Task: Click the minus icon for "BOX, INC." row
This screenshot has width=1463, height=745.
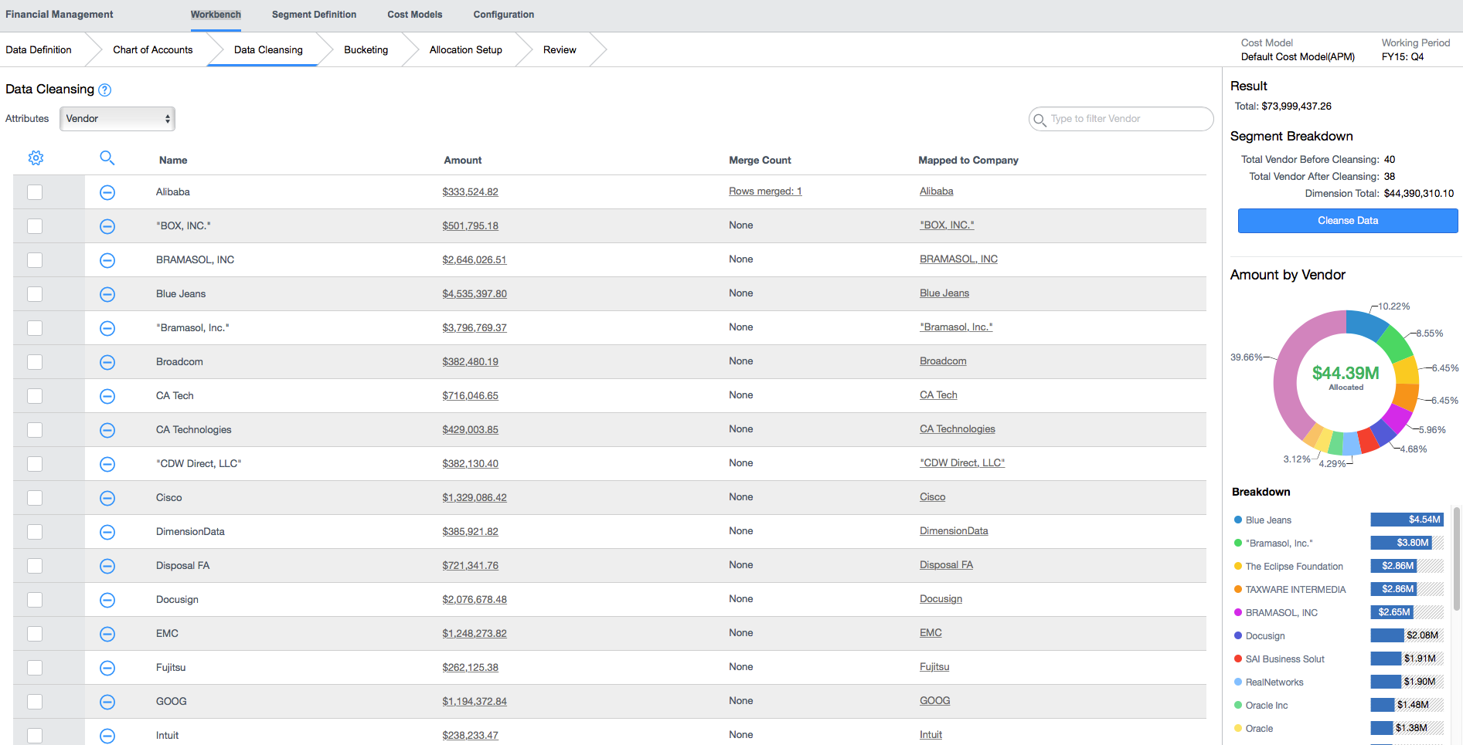Action: pos(107,226)
